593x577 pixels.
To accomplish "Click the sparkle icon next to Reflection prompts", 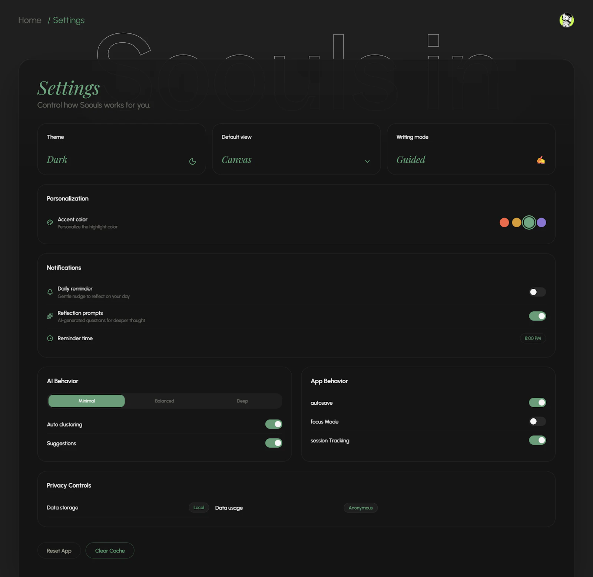I will click(50, 316).
